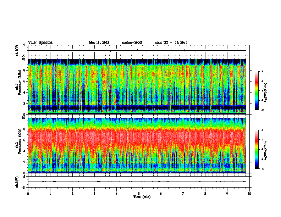Click "-8" label on ch.2 color bar
Viewport: 281px width, 217px height.
point(262,149)
